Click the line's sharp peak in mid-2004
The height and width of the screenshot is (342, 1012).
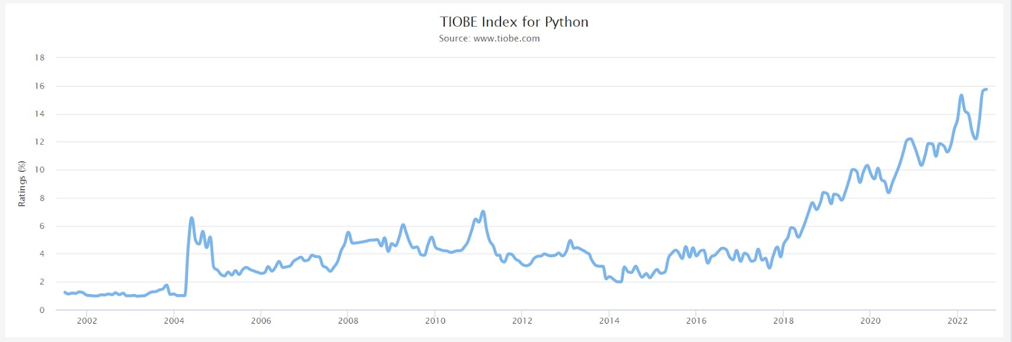[x=192, y=218]
